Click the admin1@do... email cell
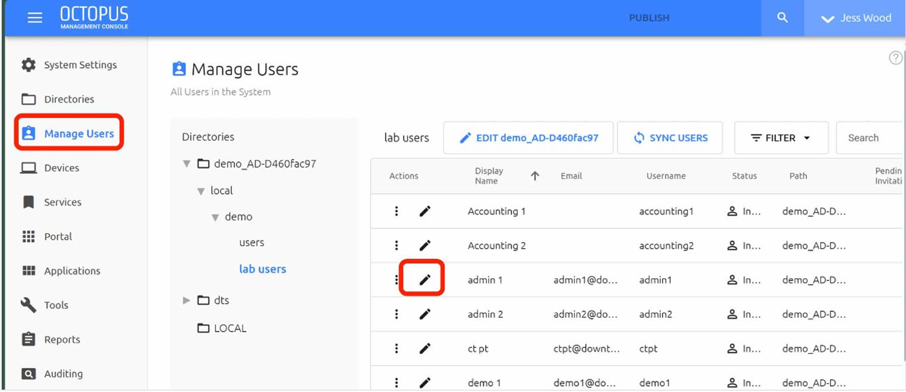The image size is (906, 392). point(585,280)
